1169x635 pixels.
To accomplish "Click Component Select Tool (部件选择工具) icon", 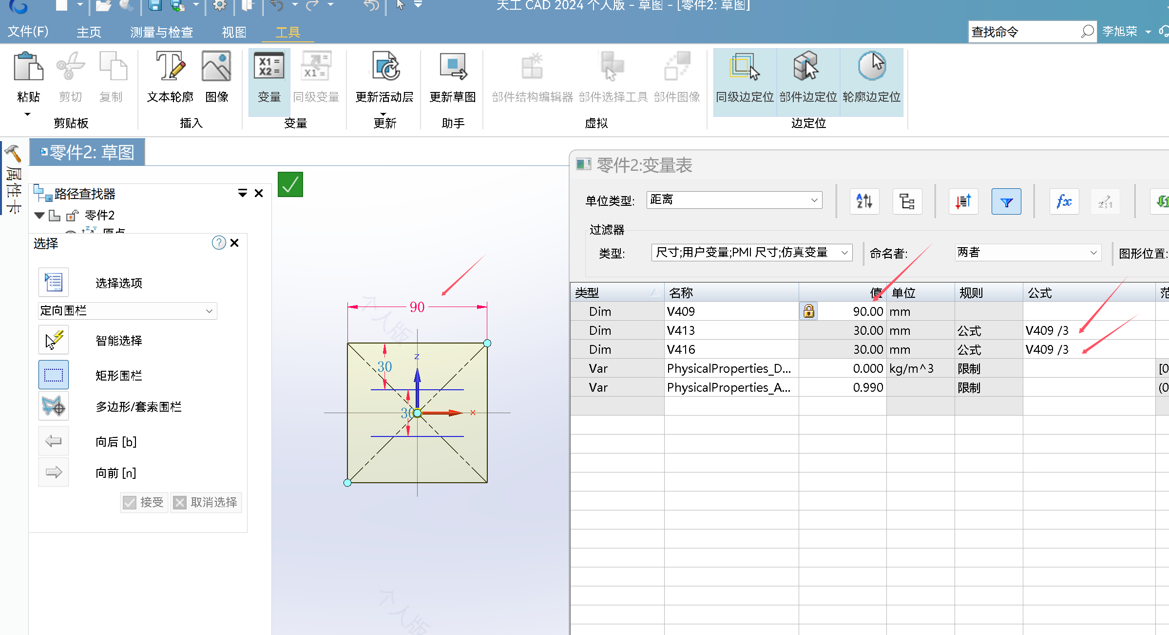I will (612, 66).
